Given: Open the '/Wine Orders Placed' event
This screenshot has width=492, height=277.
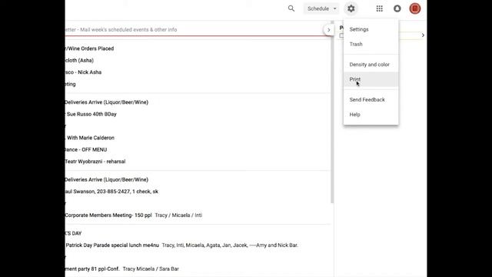Looking at the screenshot, I should pyautogui.click(x=89, y=48).
